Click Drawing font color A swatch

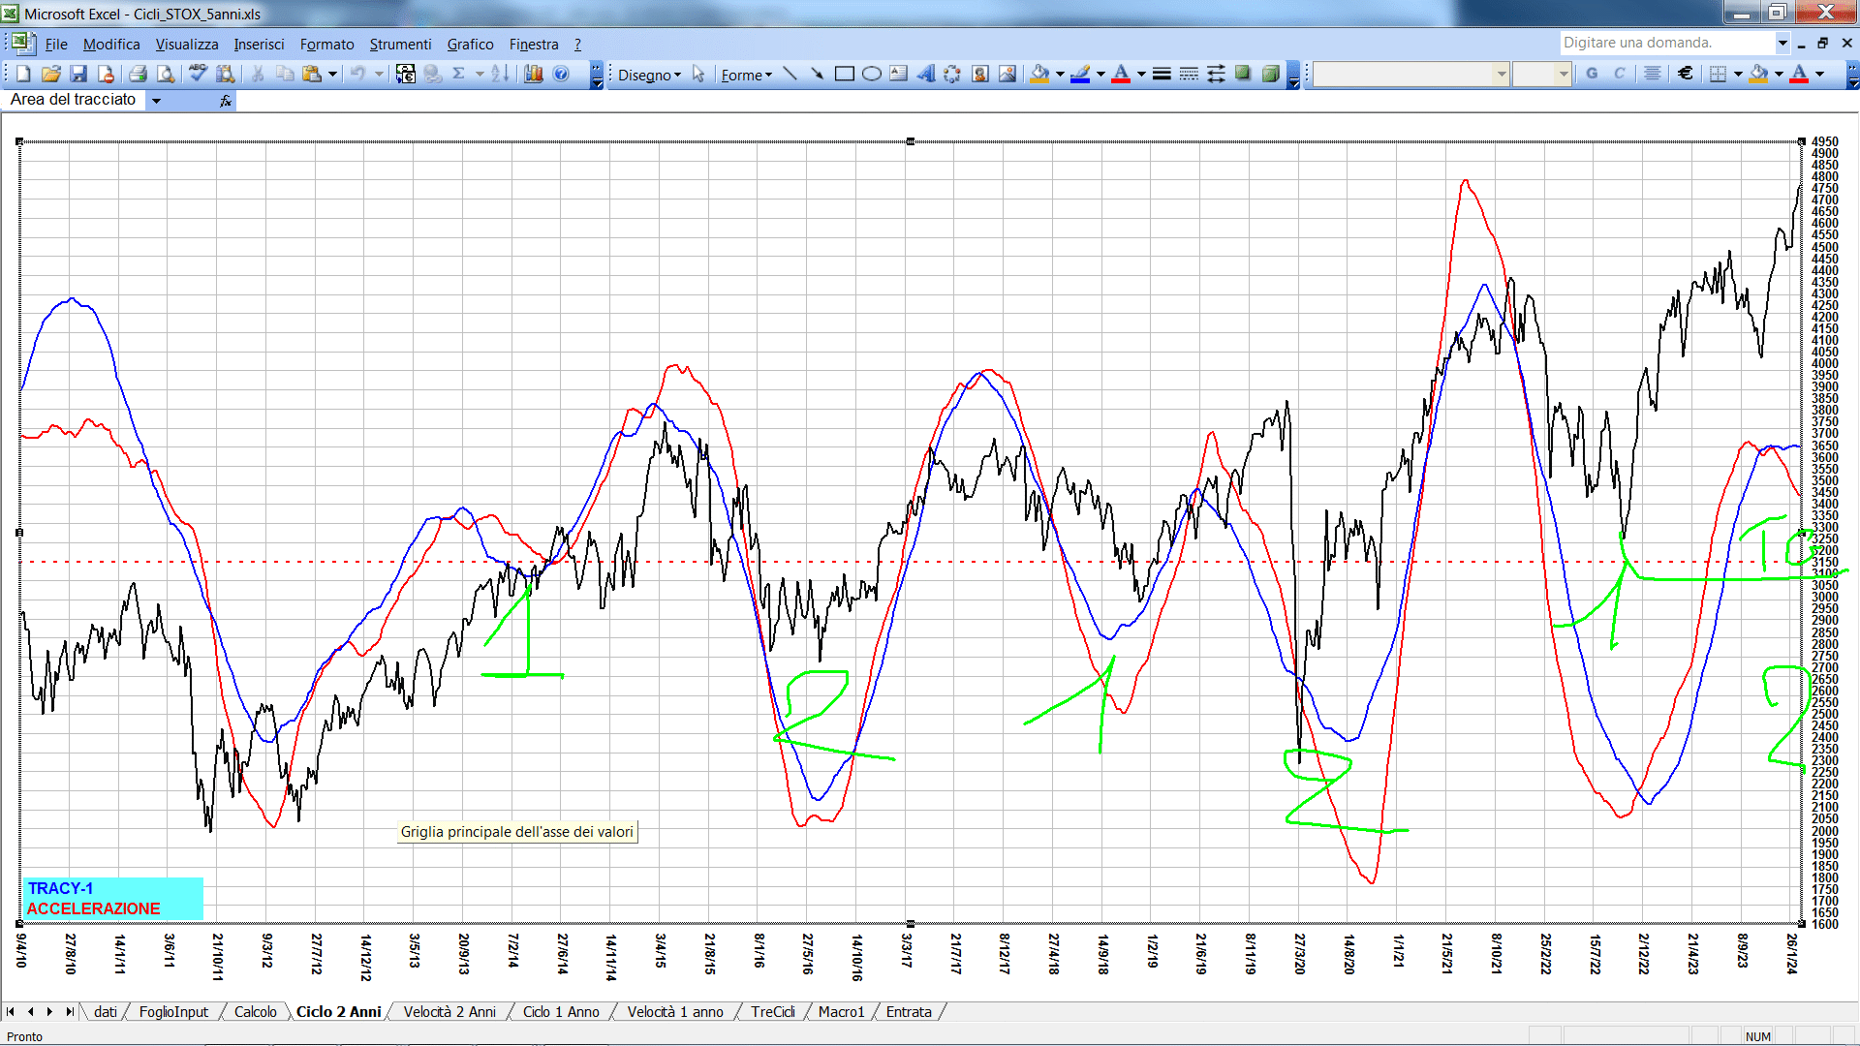[1121, 74]
